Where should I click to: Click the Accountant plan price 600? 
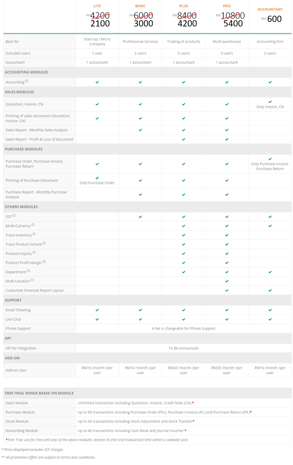[x=274, y=19]
